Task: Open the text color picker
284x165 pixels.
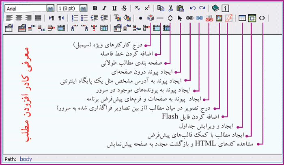Action: [118, 18]
